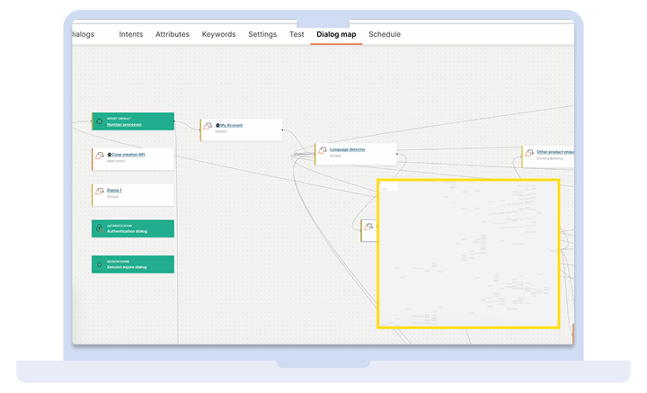Click the Language detector dialog icon
647x393 pixels.
[323, 152]
